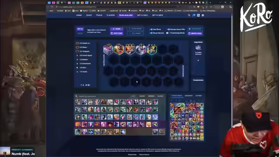Click the first augment emblem icon
Viewport: 279px width, 157px height.
(x=198, y=48)
